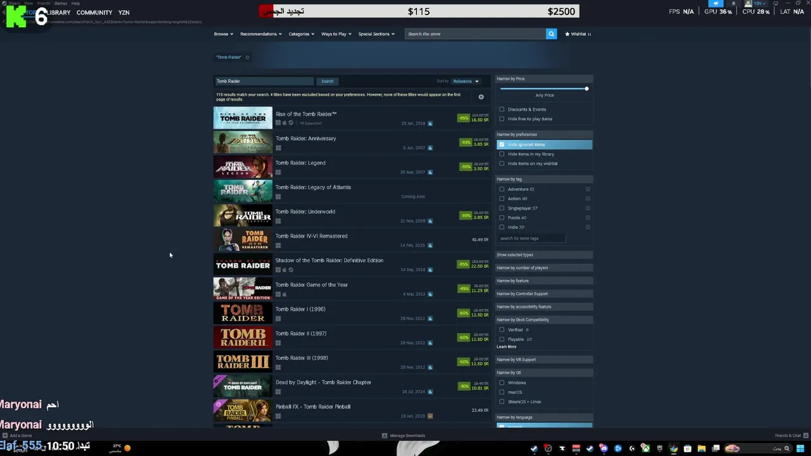Viewport: 811px width, 456px height.
Task: Open the Special Sections dropdown
Action: click(376, 34)
